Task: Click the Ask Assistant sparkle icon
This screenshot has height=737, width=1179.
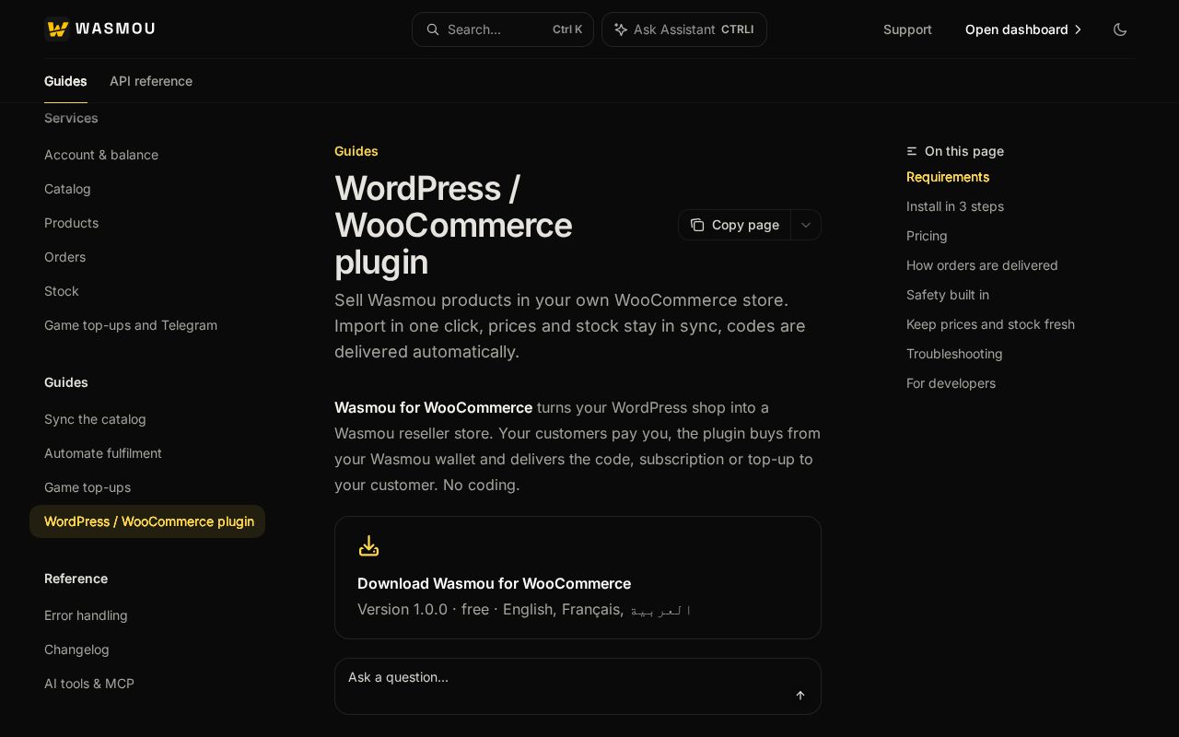Action: click(x=621, y=29)
